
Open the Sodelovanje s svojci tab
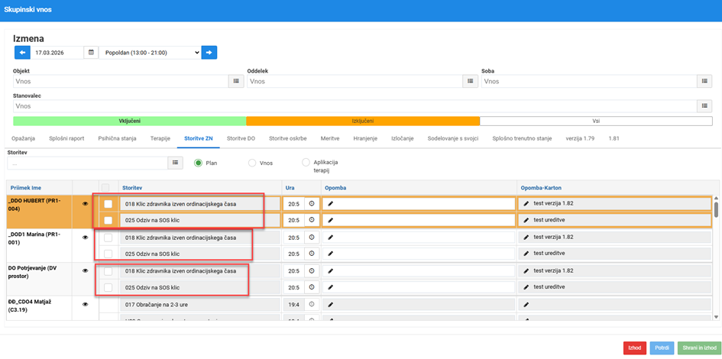click(453, 138)
